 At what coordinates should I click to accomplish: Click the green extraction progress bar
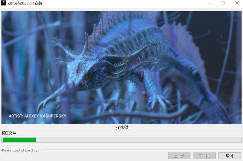pos(121,140)
